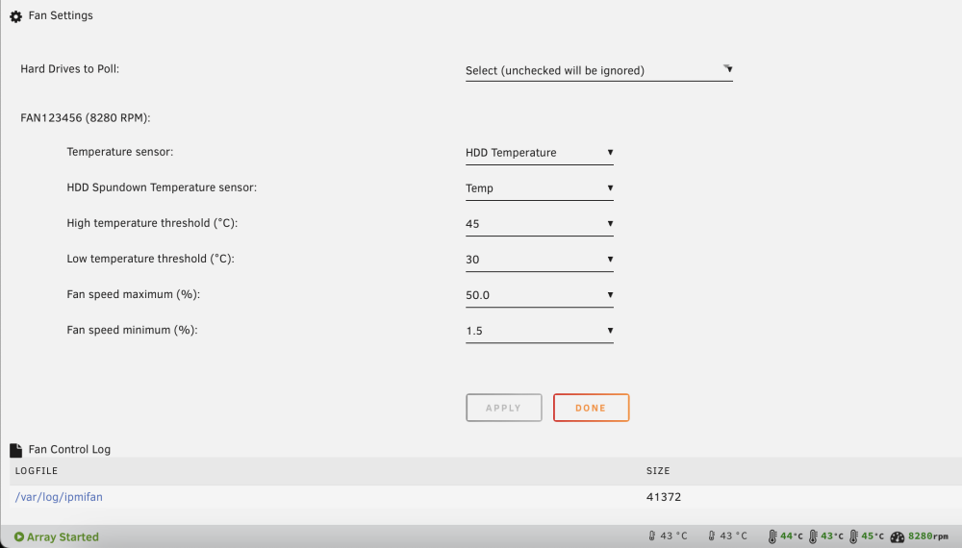The image size is (962, 548).
Task: Click the green 45°C temperature reading
Action: pos(873,536)
